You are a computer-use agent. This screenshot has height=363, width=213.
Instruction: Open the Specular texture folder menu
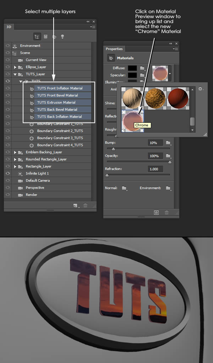142,75
